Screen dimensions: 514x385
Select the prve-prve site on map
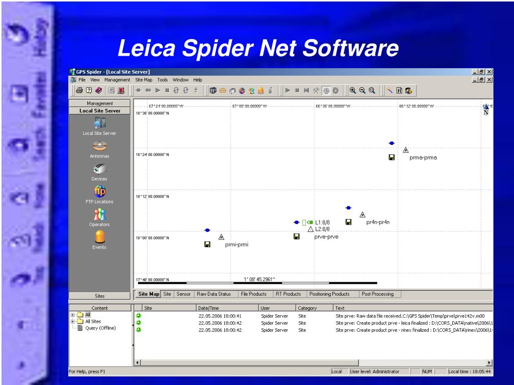[x=326, y=237]
